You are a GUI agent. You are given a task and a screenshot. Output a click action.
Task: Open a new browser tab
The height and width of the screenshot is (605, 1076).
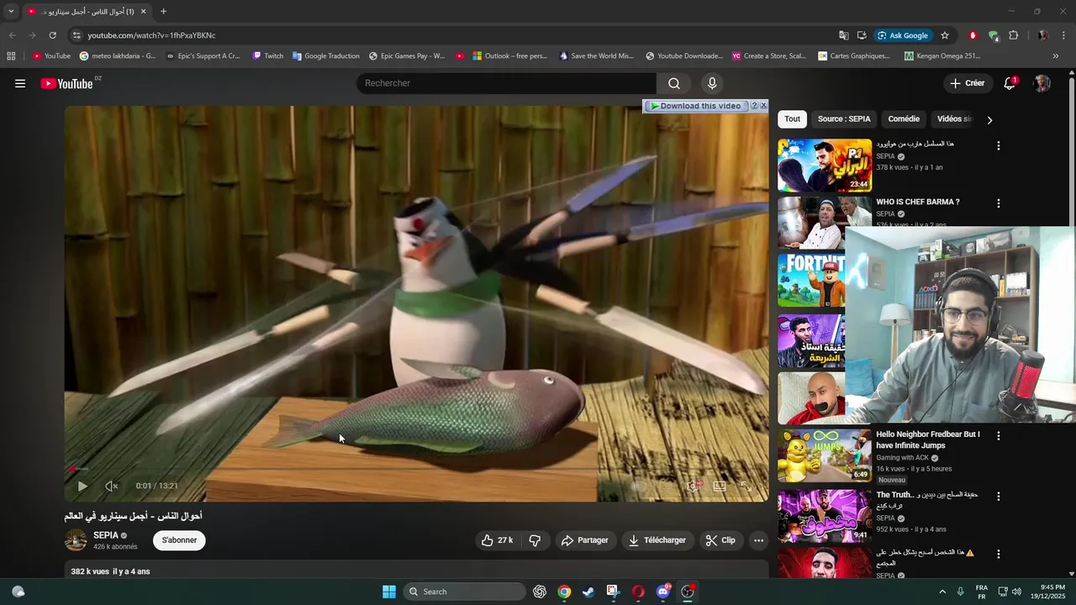pos(163,12)
